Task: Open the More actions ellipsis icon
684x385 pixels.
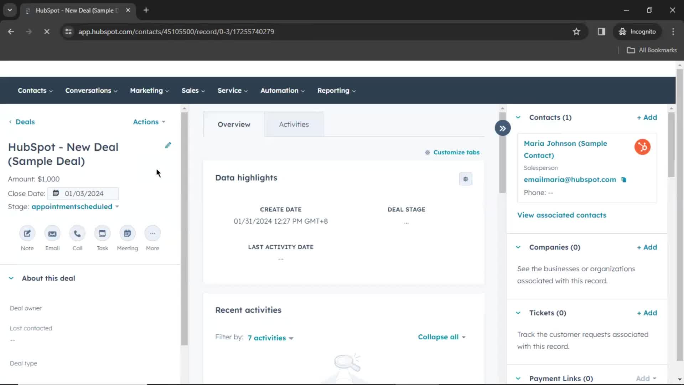Action: (x=152, y=233)
